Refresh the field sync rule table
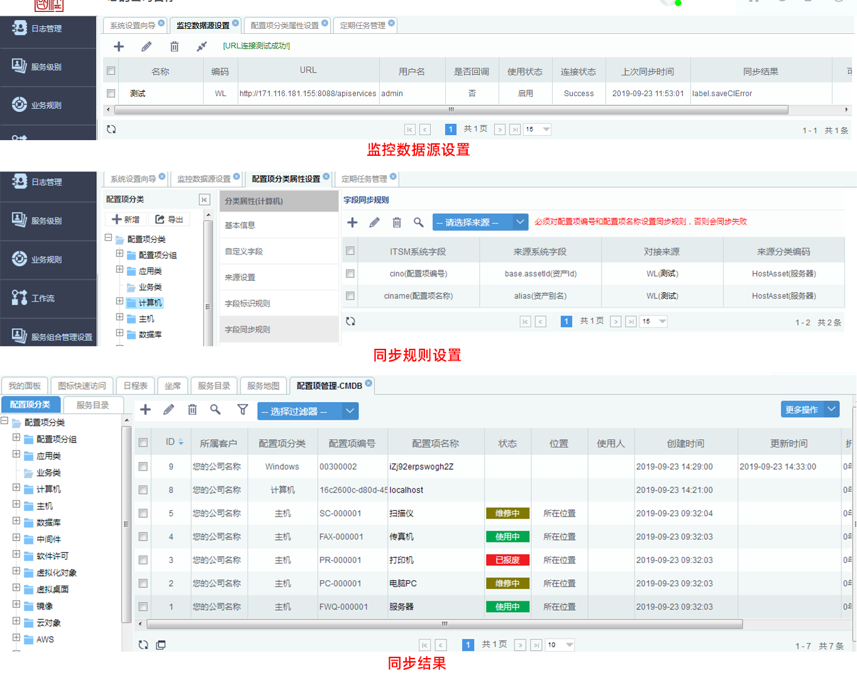 tap(351, 321)
